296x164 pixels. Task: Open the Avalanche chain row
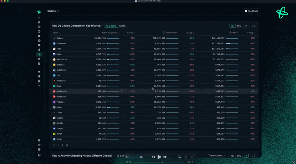tap(154, 91)
